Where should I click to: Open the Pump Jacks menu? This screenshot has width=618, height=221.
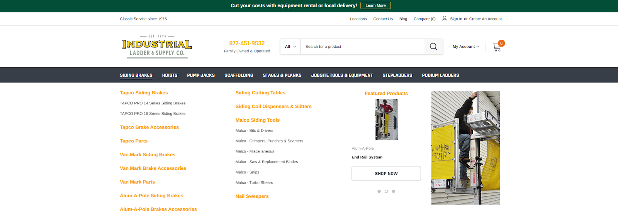tap(201, 75)
